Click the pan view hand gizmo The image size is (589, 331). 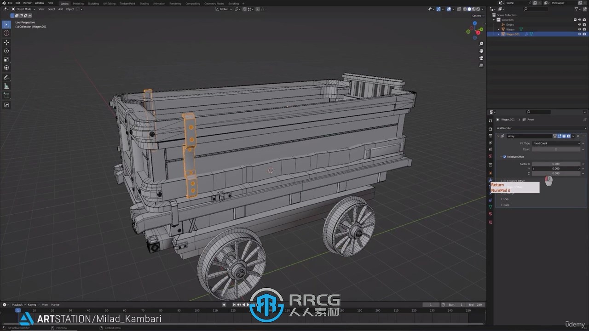tap(481, 51)
